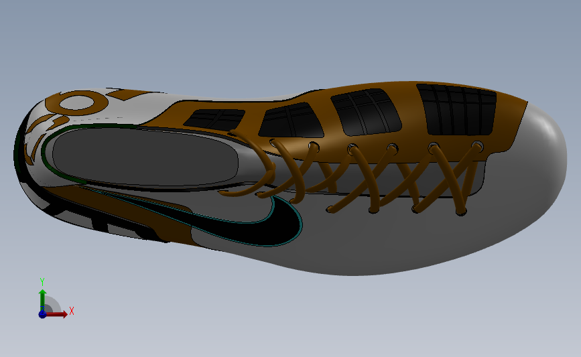Screen dimensions: 581x357
Task: Click the green Y axis of the orientation triad
Action: (43, 299)
